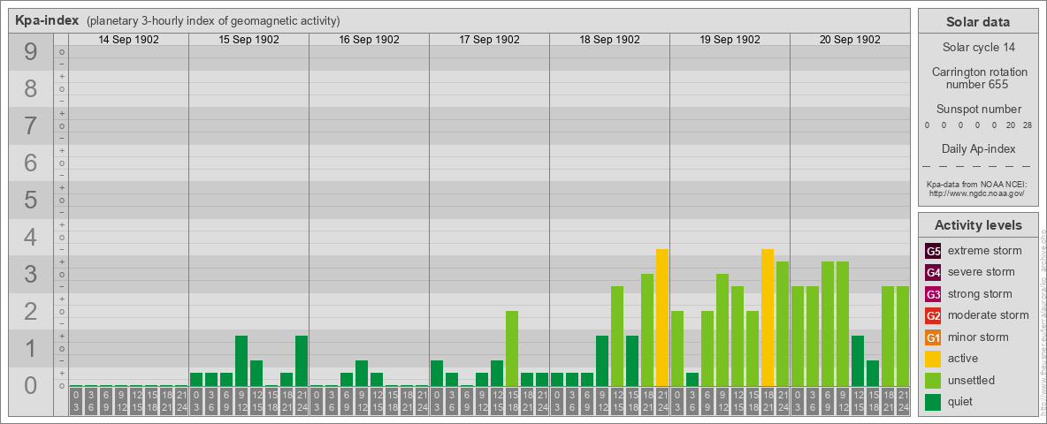Screen dimensions: 1047x424
Task: Click the 15 Sep 9-12 dark green bar
Action: (241, 360)
